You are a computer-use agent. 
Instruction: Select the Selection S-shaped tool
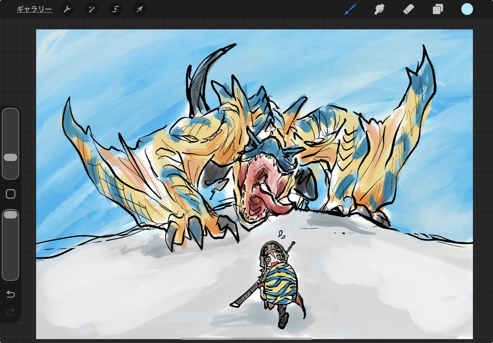pyautogui.click(x=115, y=9)
